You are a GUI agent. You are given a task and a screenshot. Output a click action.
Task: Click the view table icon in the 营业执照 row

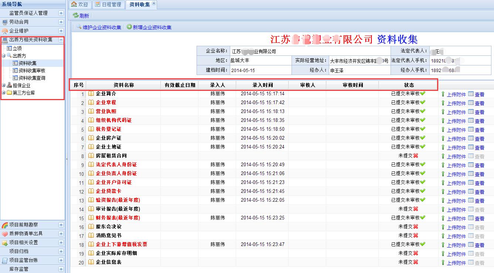click(471, 112)
